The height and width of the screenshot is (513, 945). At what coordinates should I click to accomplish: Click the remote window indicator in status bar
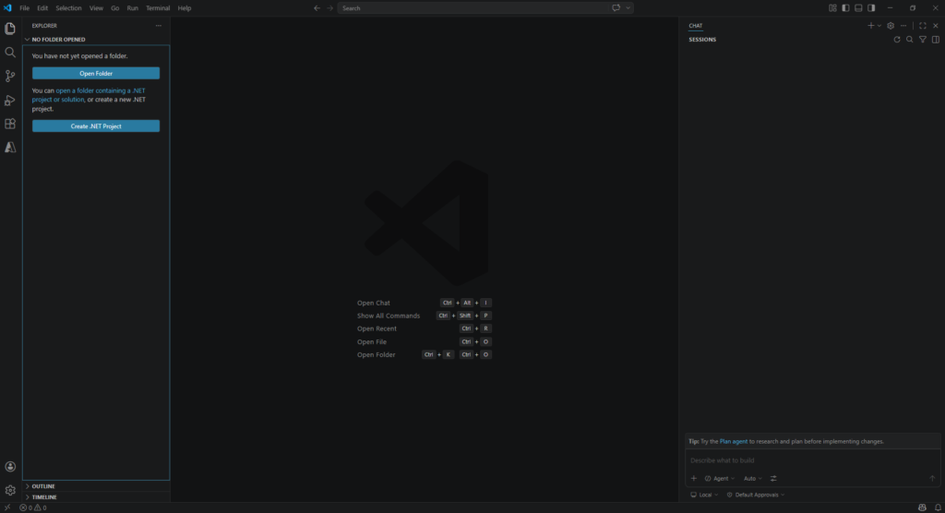coord(7,507)
